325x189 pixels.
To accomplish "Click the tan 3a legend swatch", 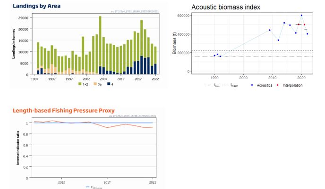I will point(95,83).
